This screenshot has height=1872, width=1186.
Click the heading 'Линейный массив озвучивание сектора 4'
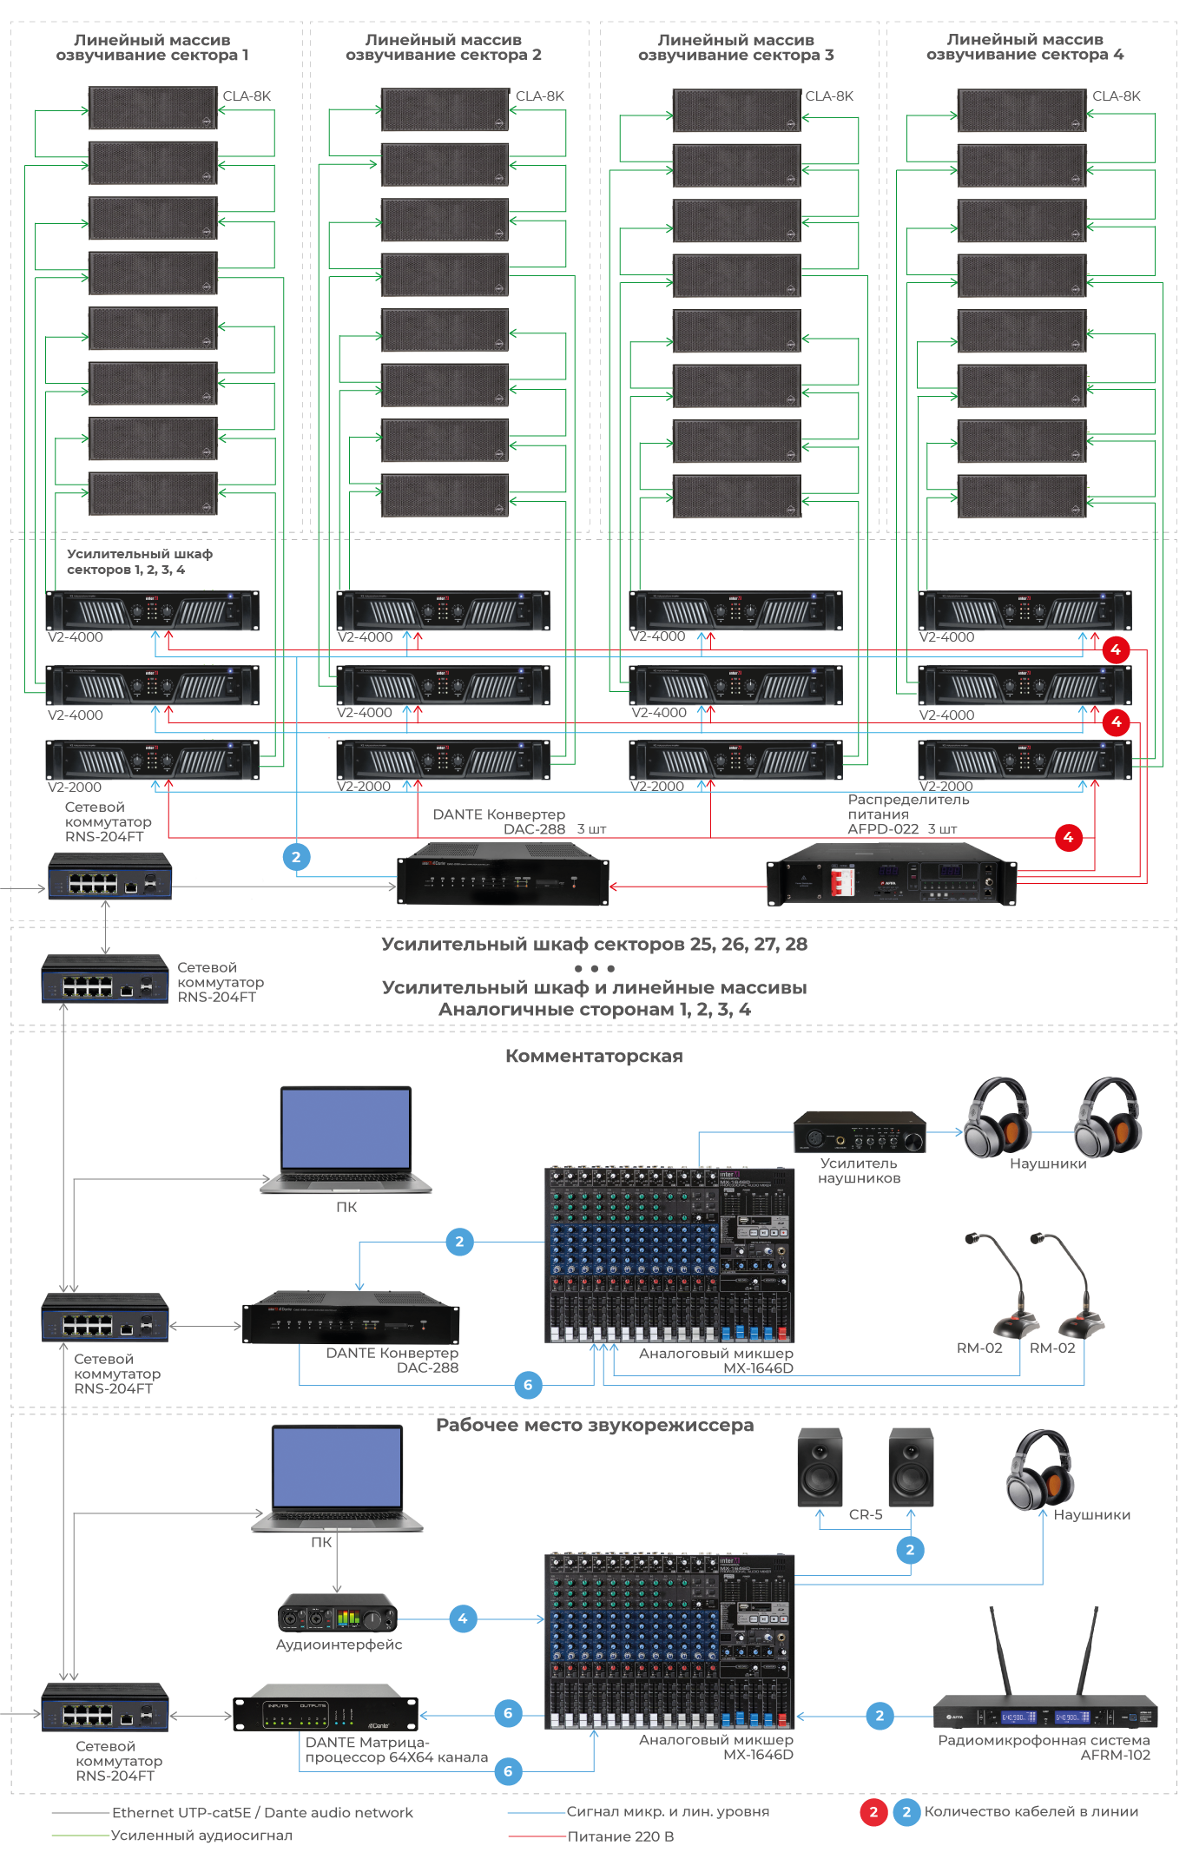[1025, 47]
